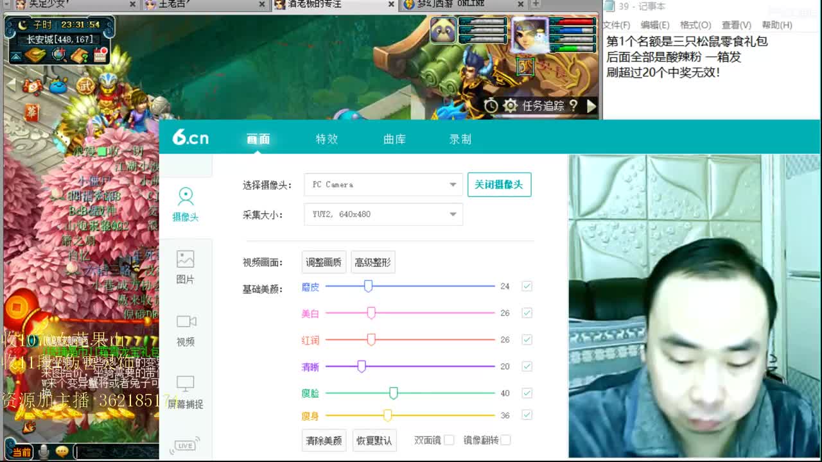Click the 当前 channel button in game chat
The image size is (822, 462).
pos(20,452)
